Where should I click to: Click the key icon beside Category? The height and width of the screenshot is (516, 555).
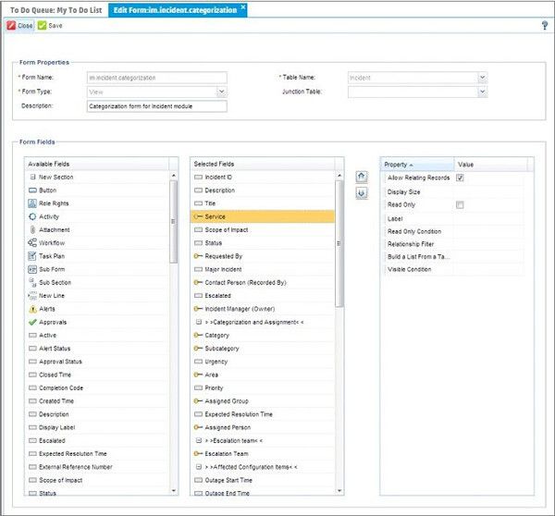pyautogui.click(x=198, y=335)
